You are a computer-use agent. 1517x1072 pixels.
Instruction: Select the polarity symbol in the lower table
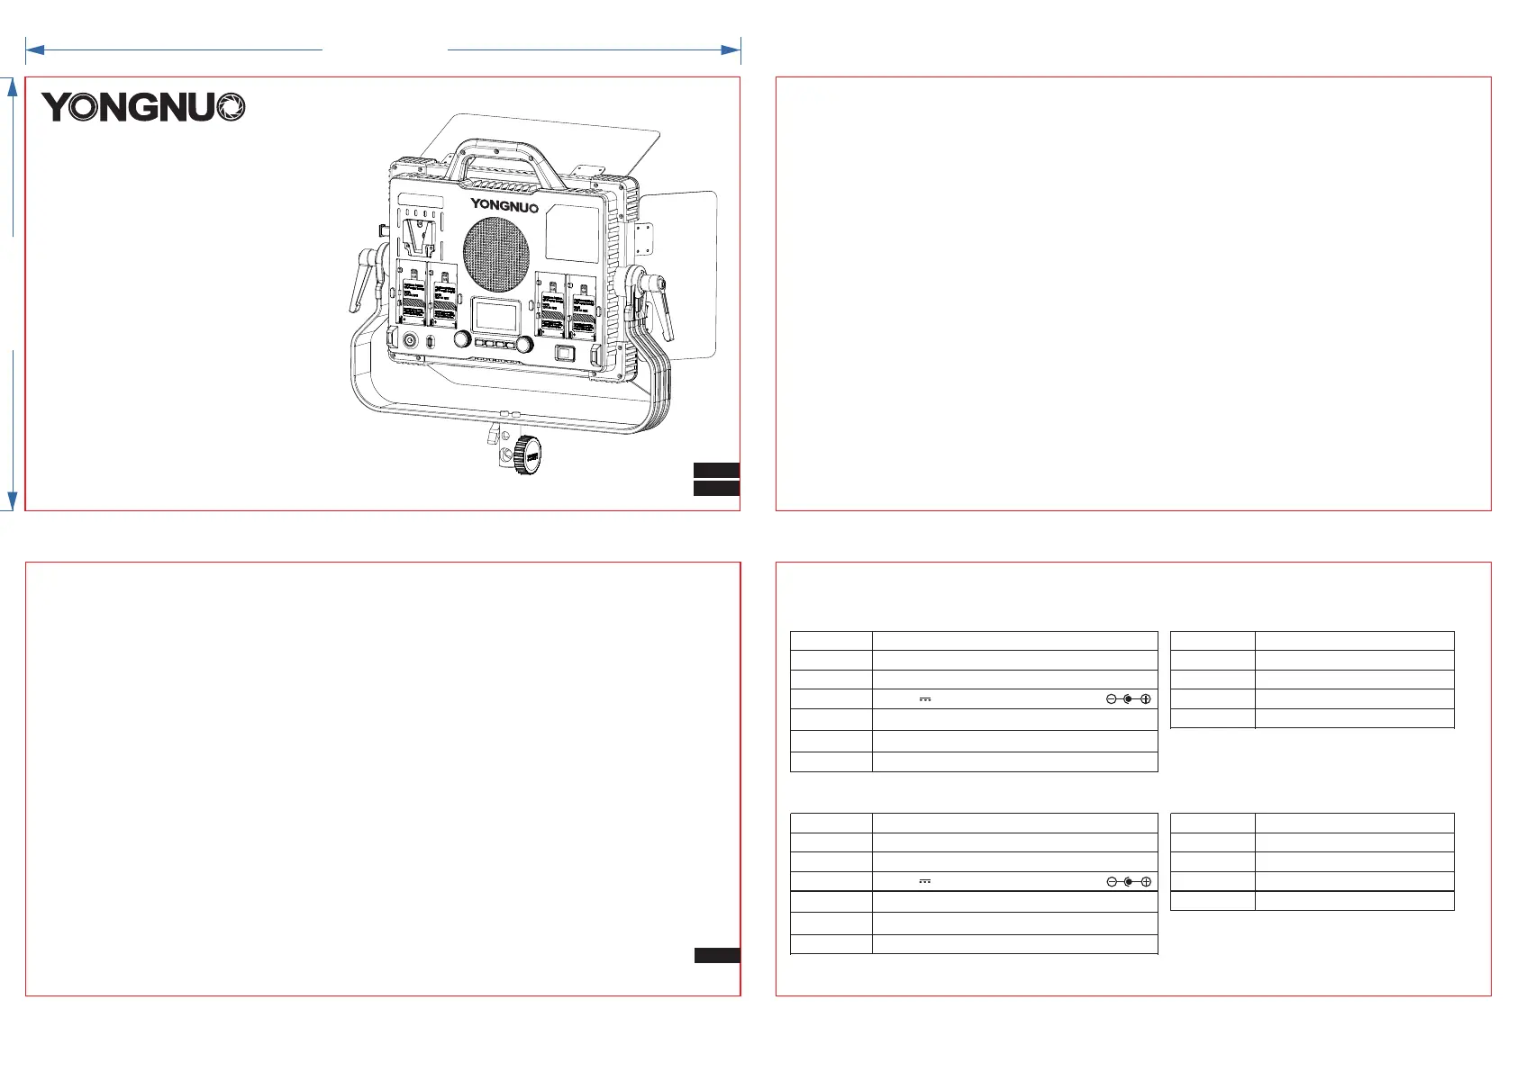point(1130,881)
